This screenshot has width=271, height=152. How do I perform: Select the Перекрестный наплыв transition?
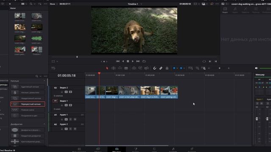(x=28, y=104)
